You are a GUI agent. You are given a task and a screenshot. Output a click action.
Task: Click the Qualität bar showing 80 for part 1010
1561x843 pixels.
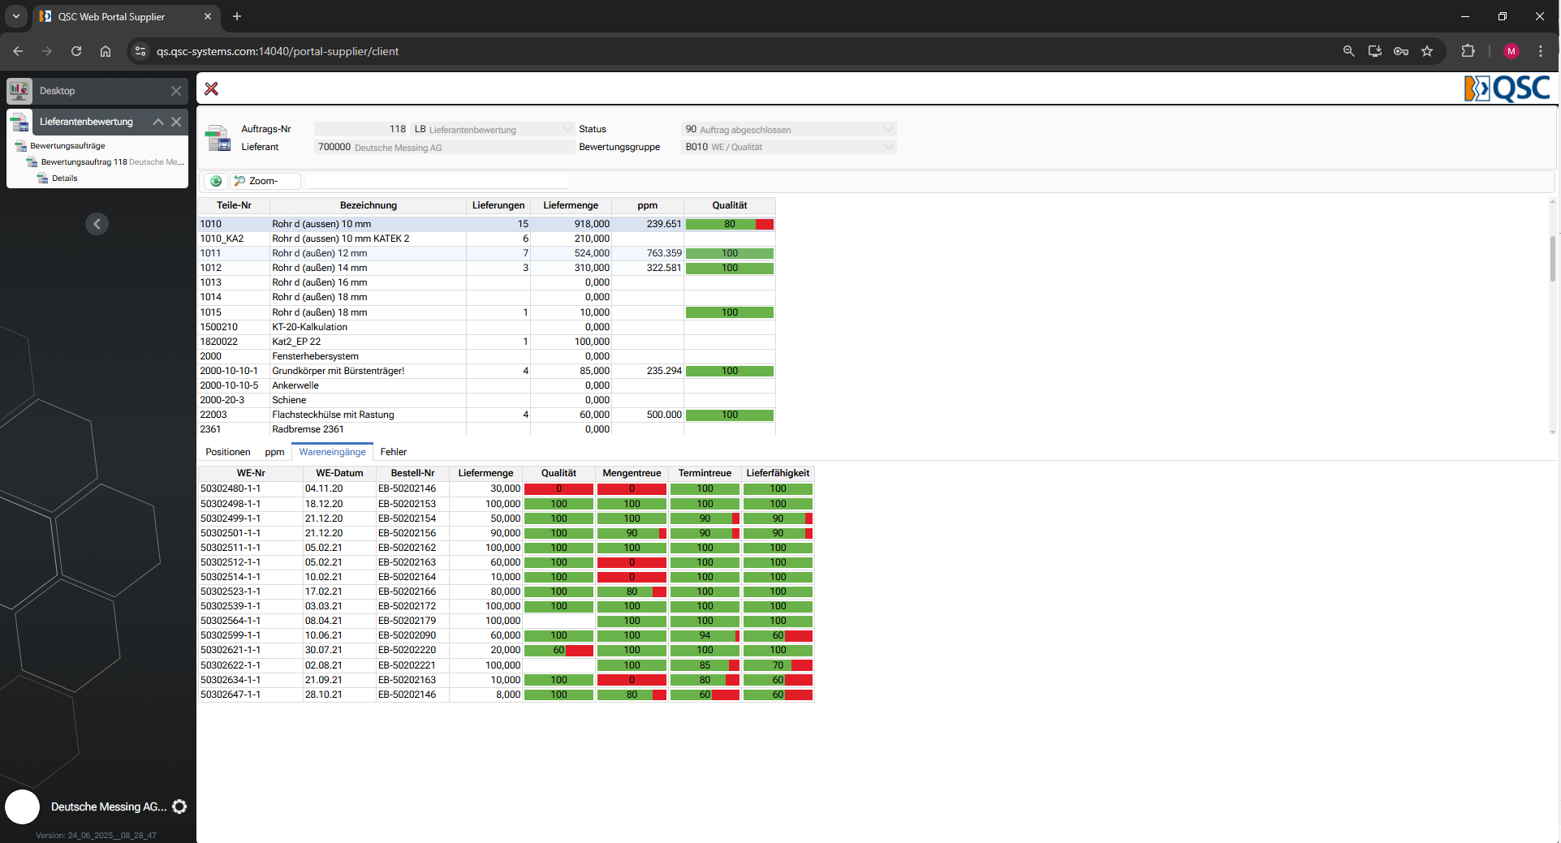[x=730, y=224]
